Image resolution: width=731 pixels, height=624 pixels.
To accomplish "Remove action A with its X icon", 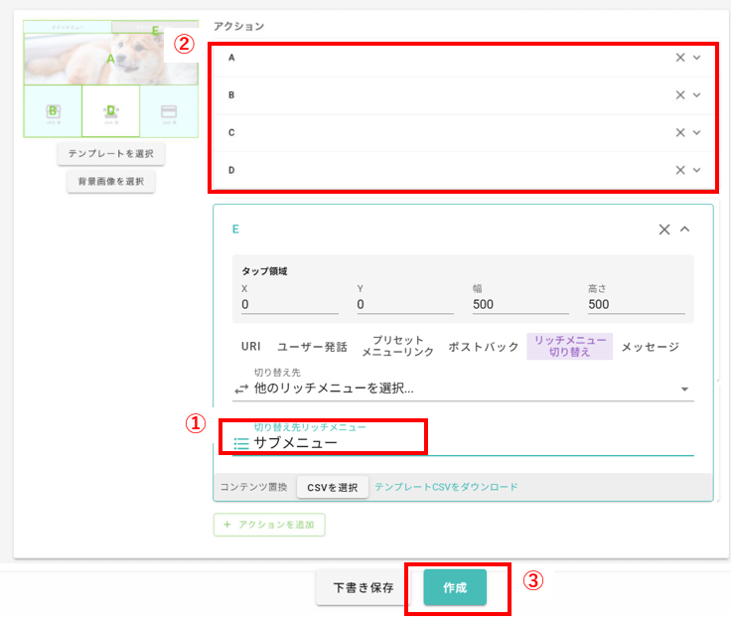I will click(680, 58).
